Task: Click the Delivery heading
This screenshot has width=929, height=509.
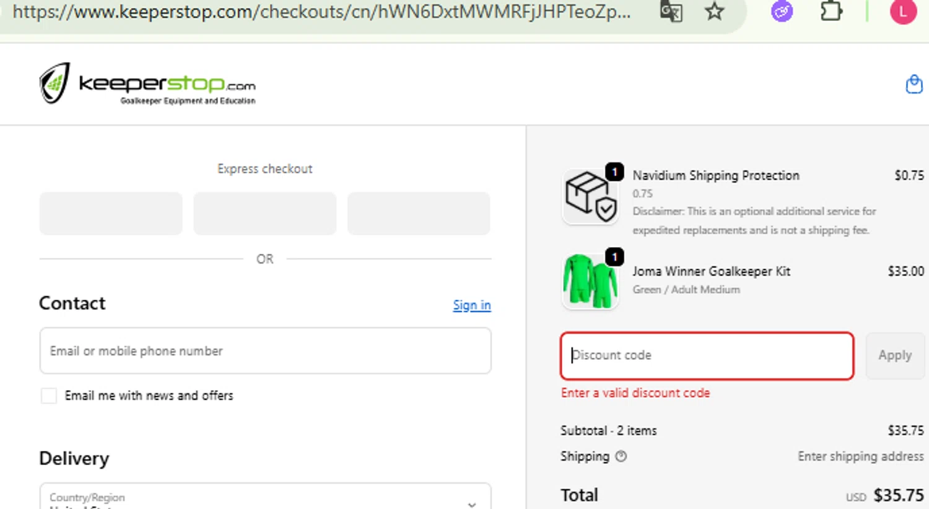Action: tap(74, 458)
